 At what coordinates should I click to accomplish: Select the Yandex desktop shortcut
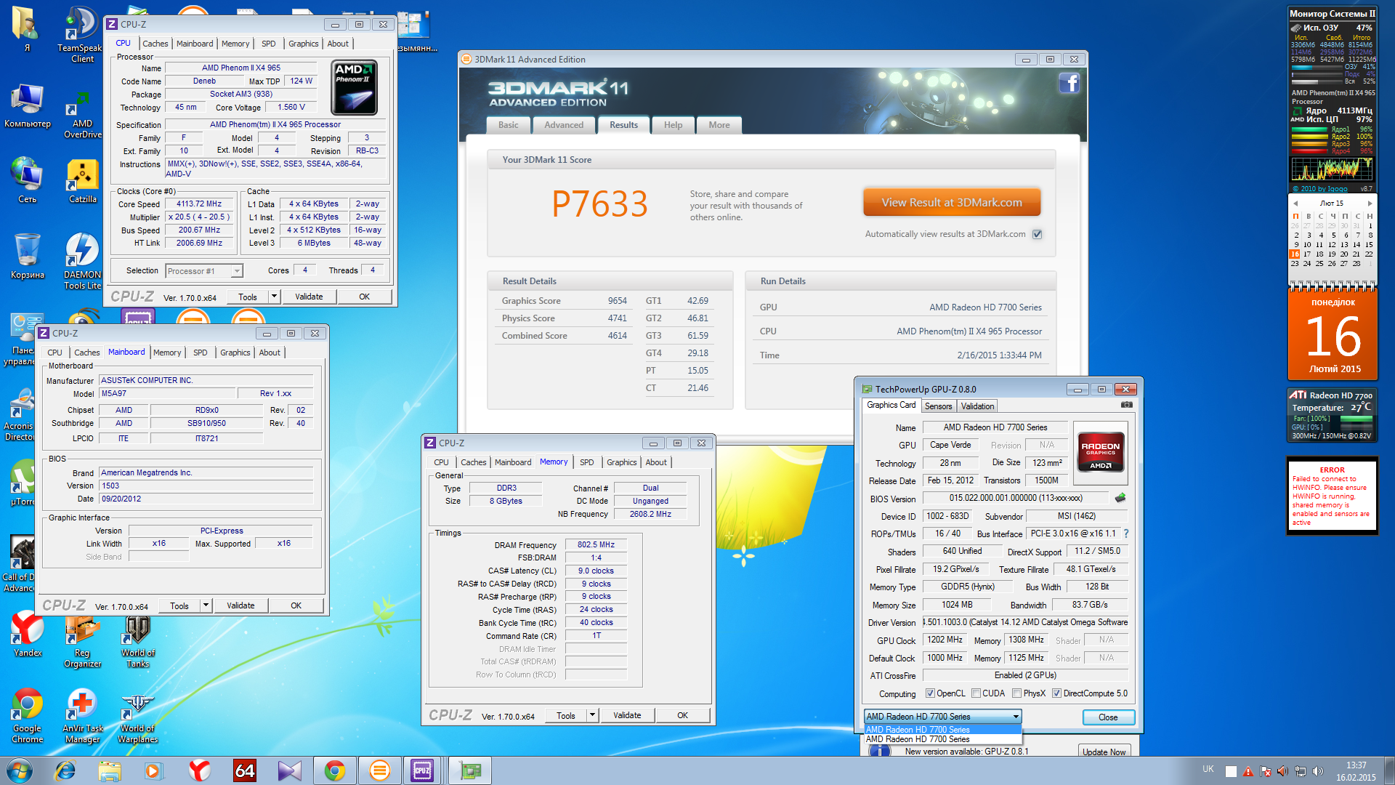pos(28,634)
